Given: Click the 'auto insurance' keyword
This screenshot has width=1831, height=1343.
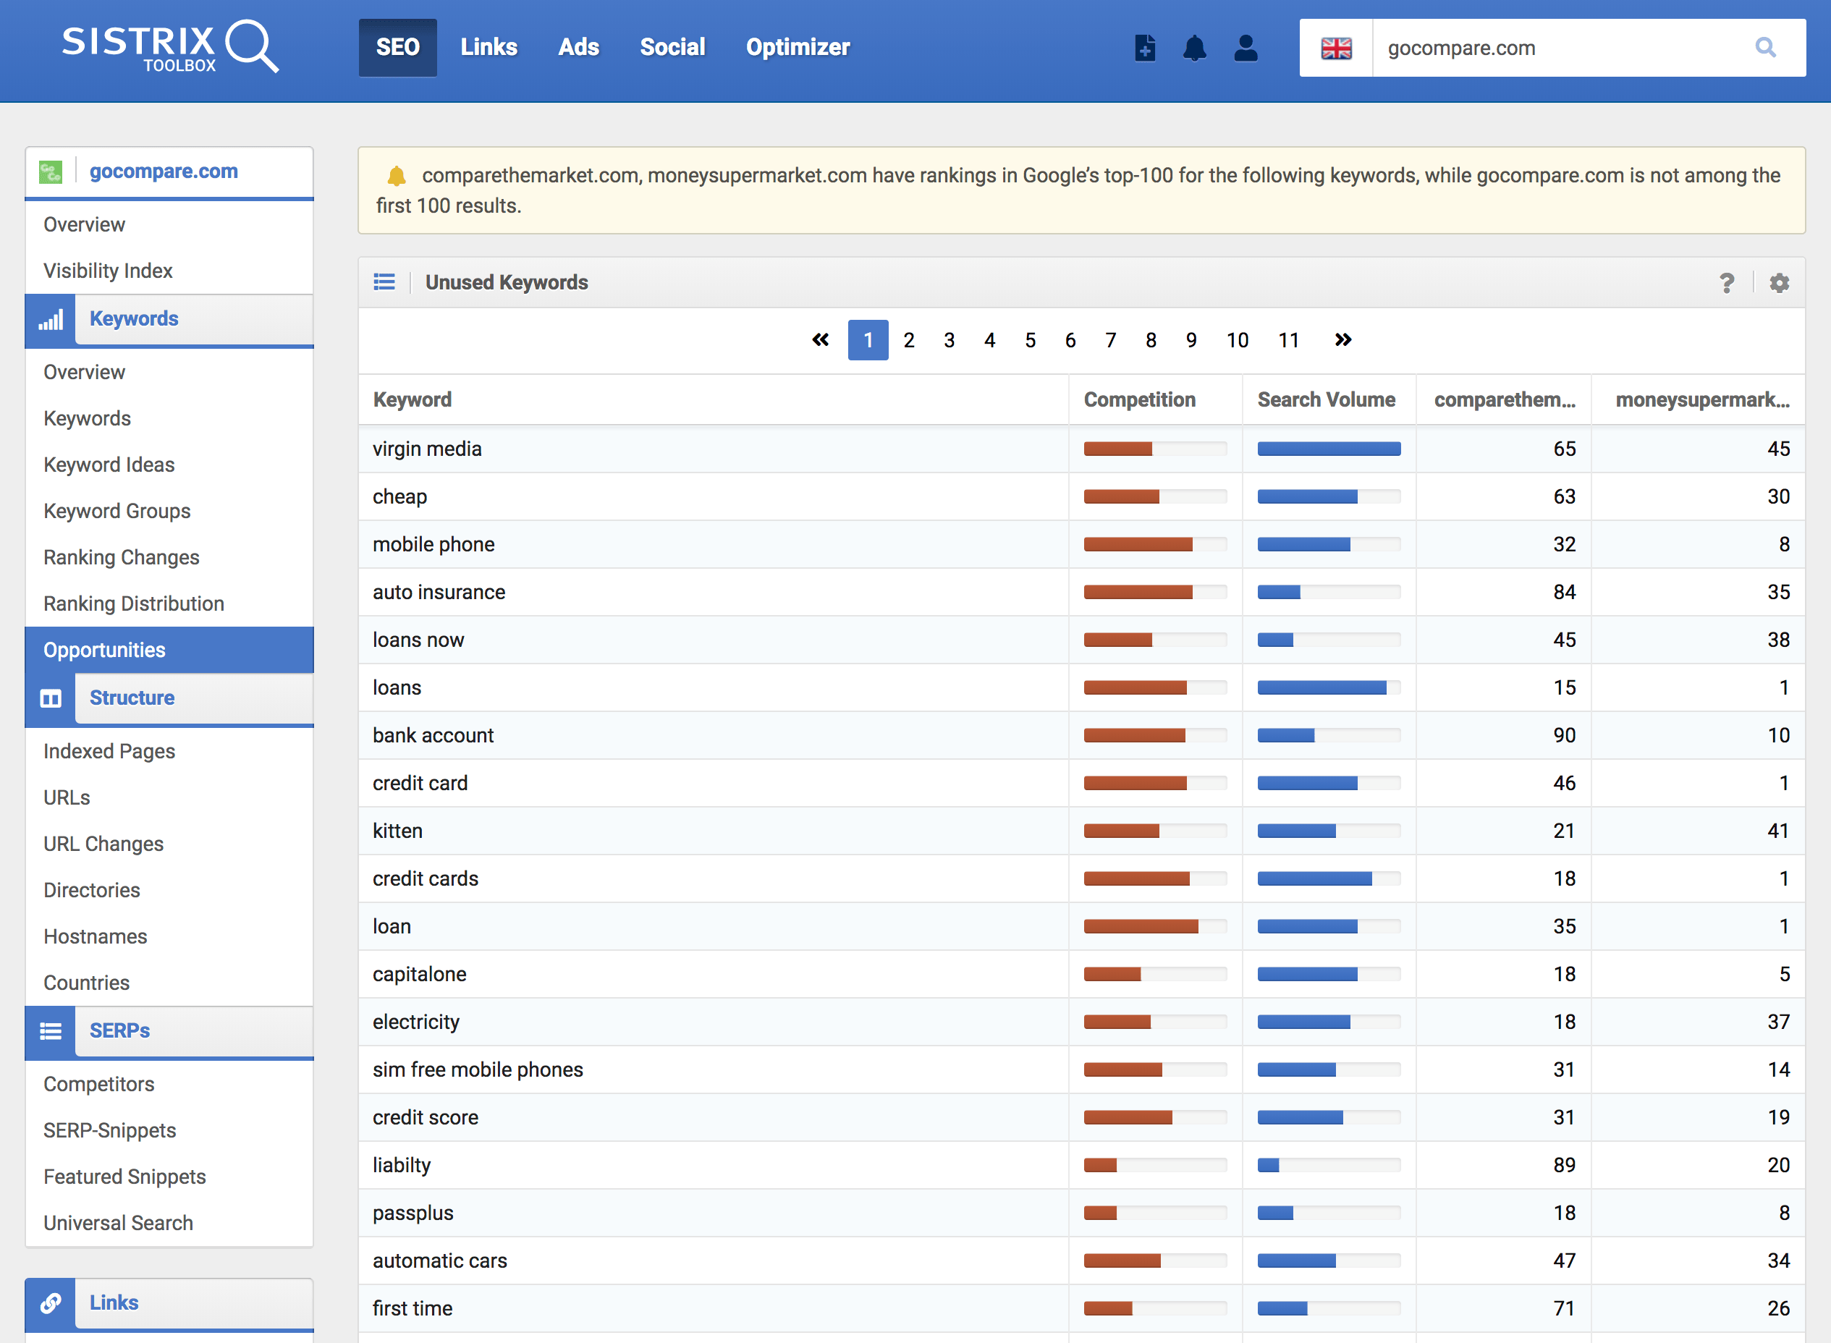Looking at the screenshot, I should [x=439, y=592].
